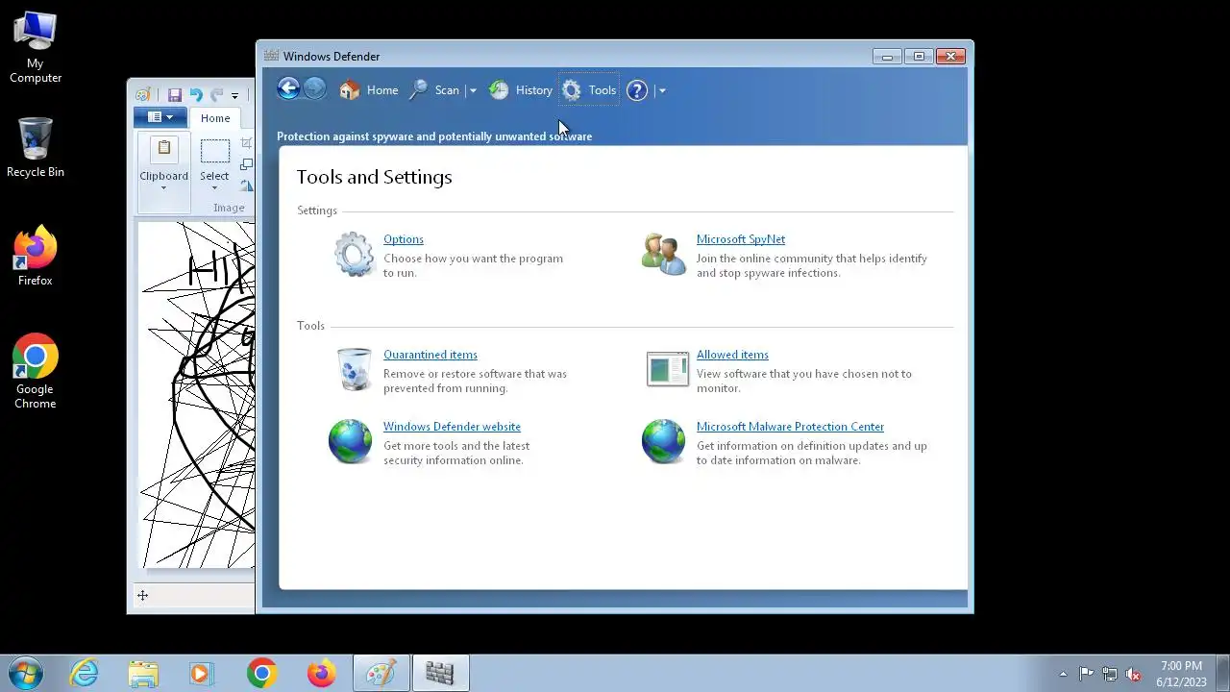Click the Allowed items window icon
This screenshot has height=692, width=1230.
668,369
